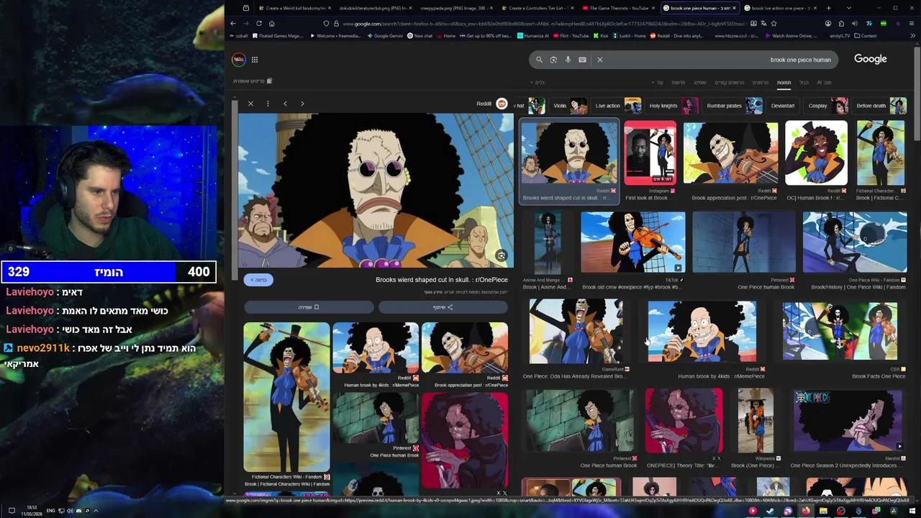
Task: Select the 'Deviantart' filter chip
Action: 783,106
